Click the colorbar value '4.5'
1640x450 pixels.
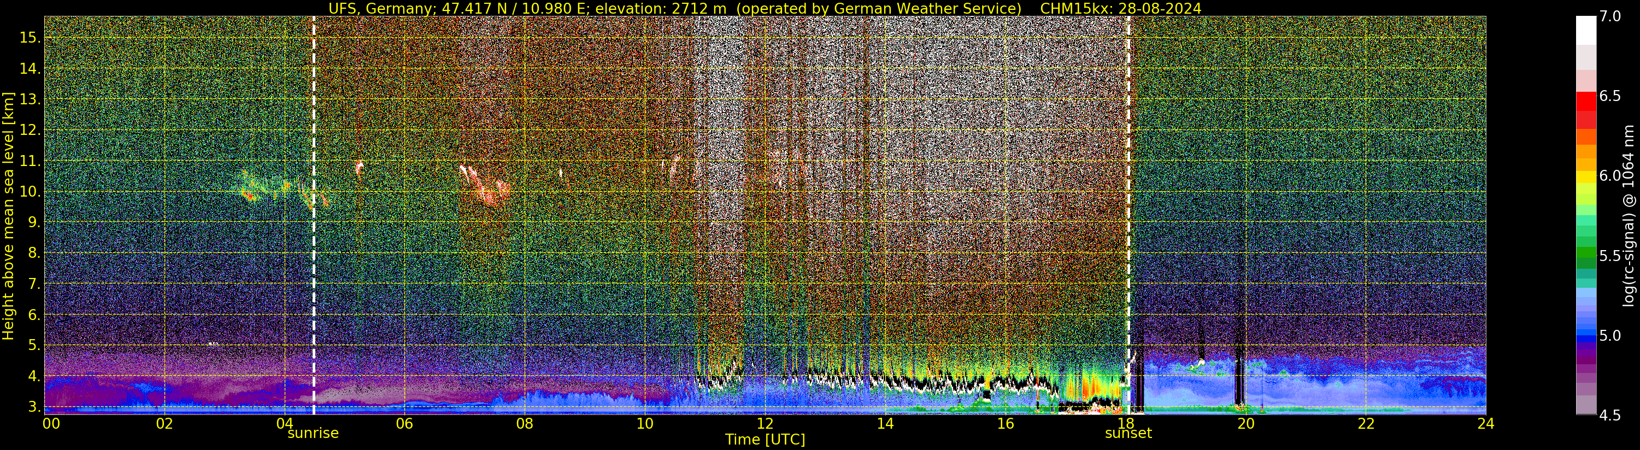pyautogui.click(x=1609, y=416)
